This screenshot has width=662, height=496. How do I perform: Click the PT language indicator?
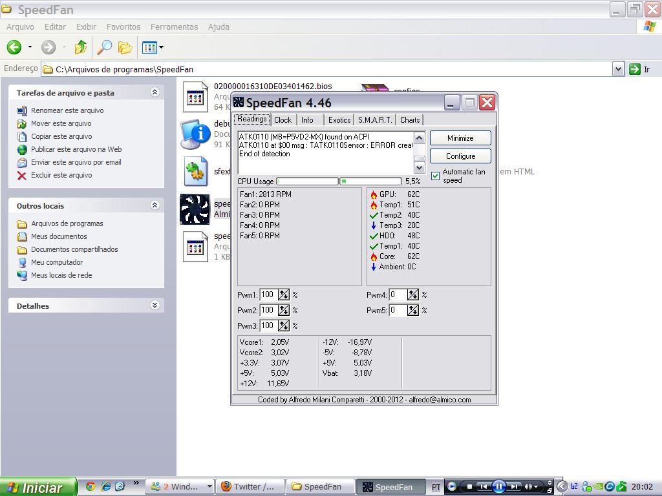point(436,487)
